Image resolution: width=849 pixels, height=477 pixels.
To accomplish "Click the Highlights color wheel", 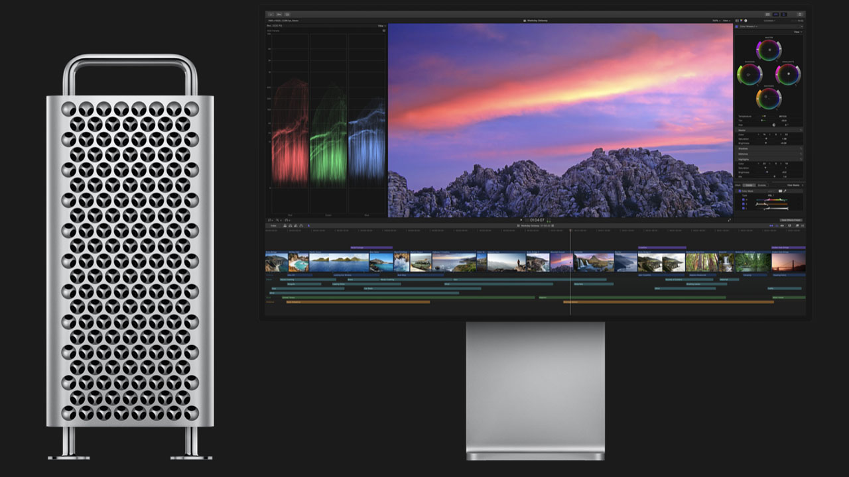I will tap(788, 74).
